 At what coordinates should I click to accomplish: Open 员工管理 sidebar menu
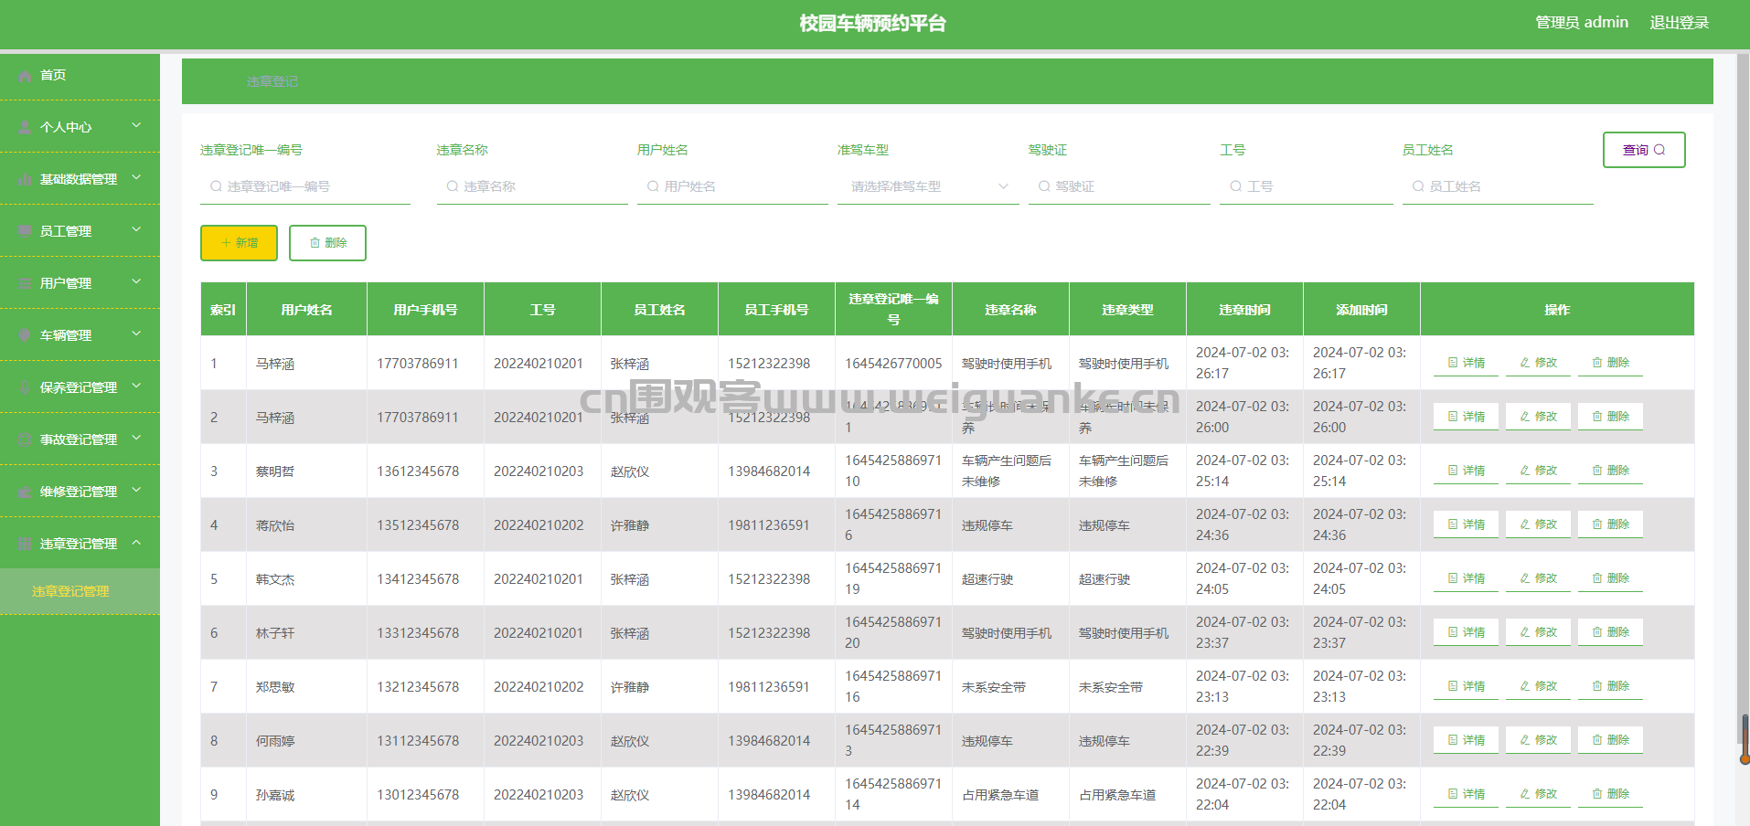pyautogui.click(x=80, y=231)
